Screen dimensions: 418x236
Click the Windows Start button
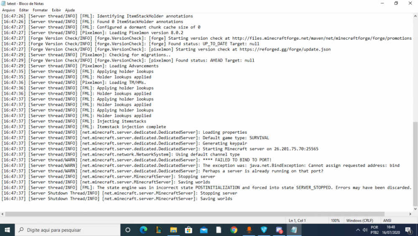7,230
